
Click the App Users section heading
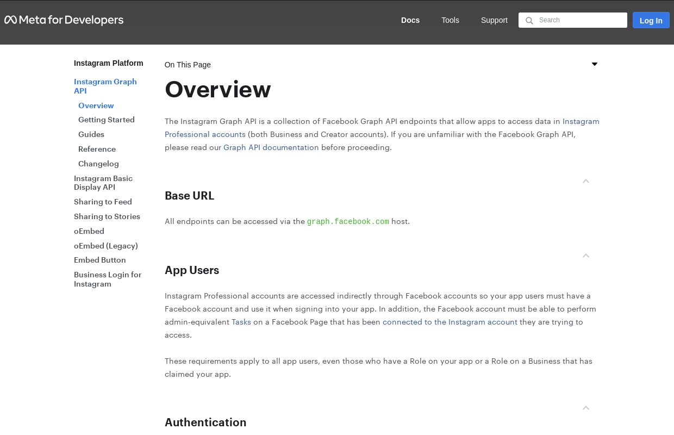pos(192,270)
